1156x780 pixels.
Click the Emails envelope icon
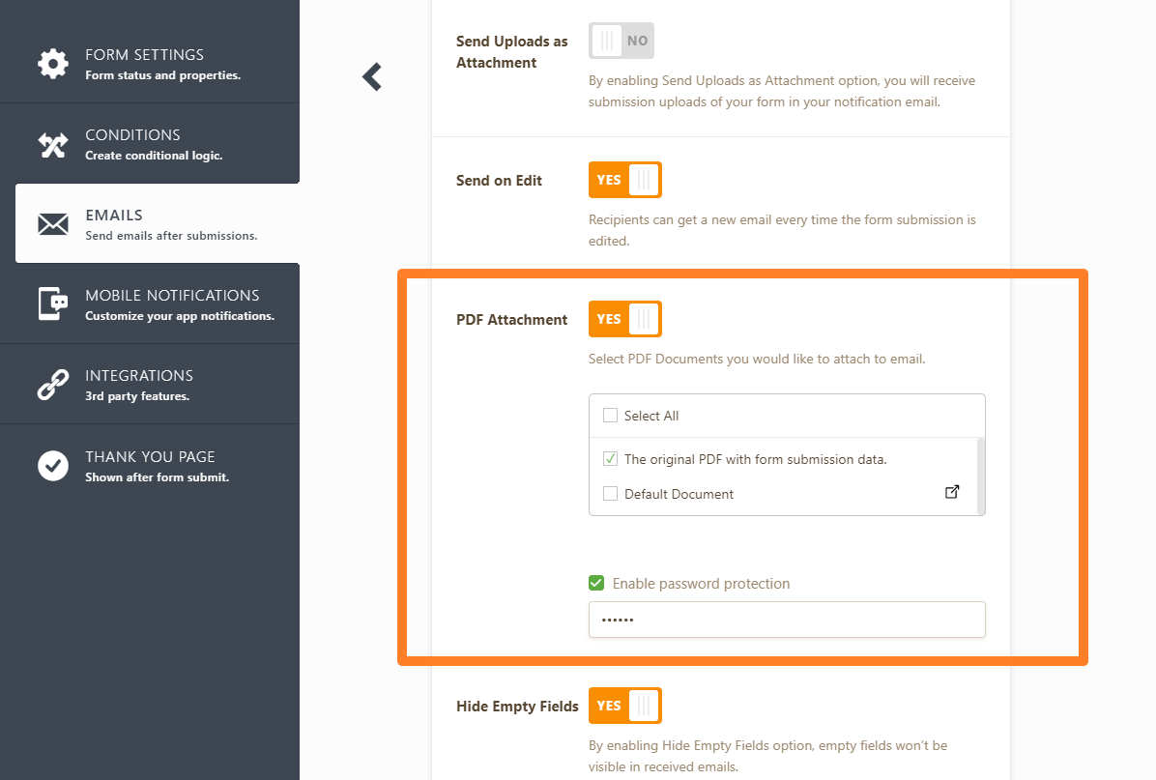tap(53, 224)
